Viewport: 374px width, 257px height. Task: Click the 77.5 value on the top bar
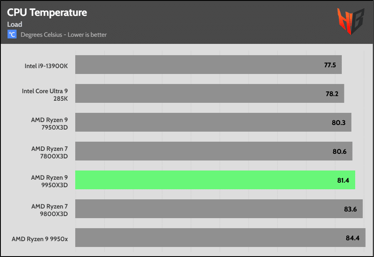pyautogui.click(x=330, y=65)
